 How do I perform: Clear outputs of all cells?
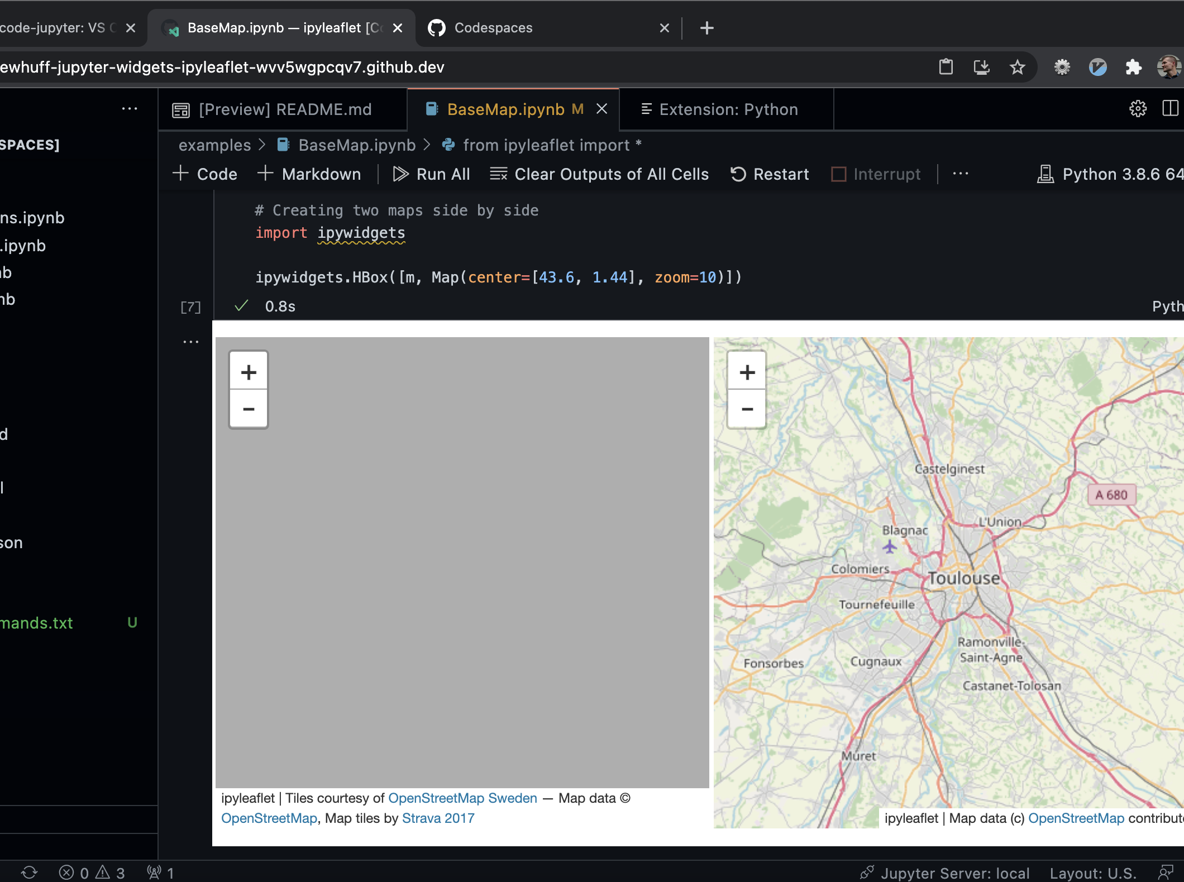tap(599, 174)
